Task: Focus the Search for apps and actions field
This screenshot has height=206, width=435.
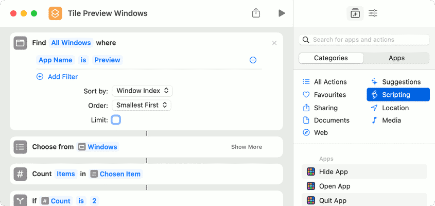Action: click(x=364, y=40)
